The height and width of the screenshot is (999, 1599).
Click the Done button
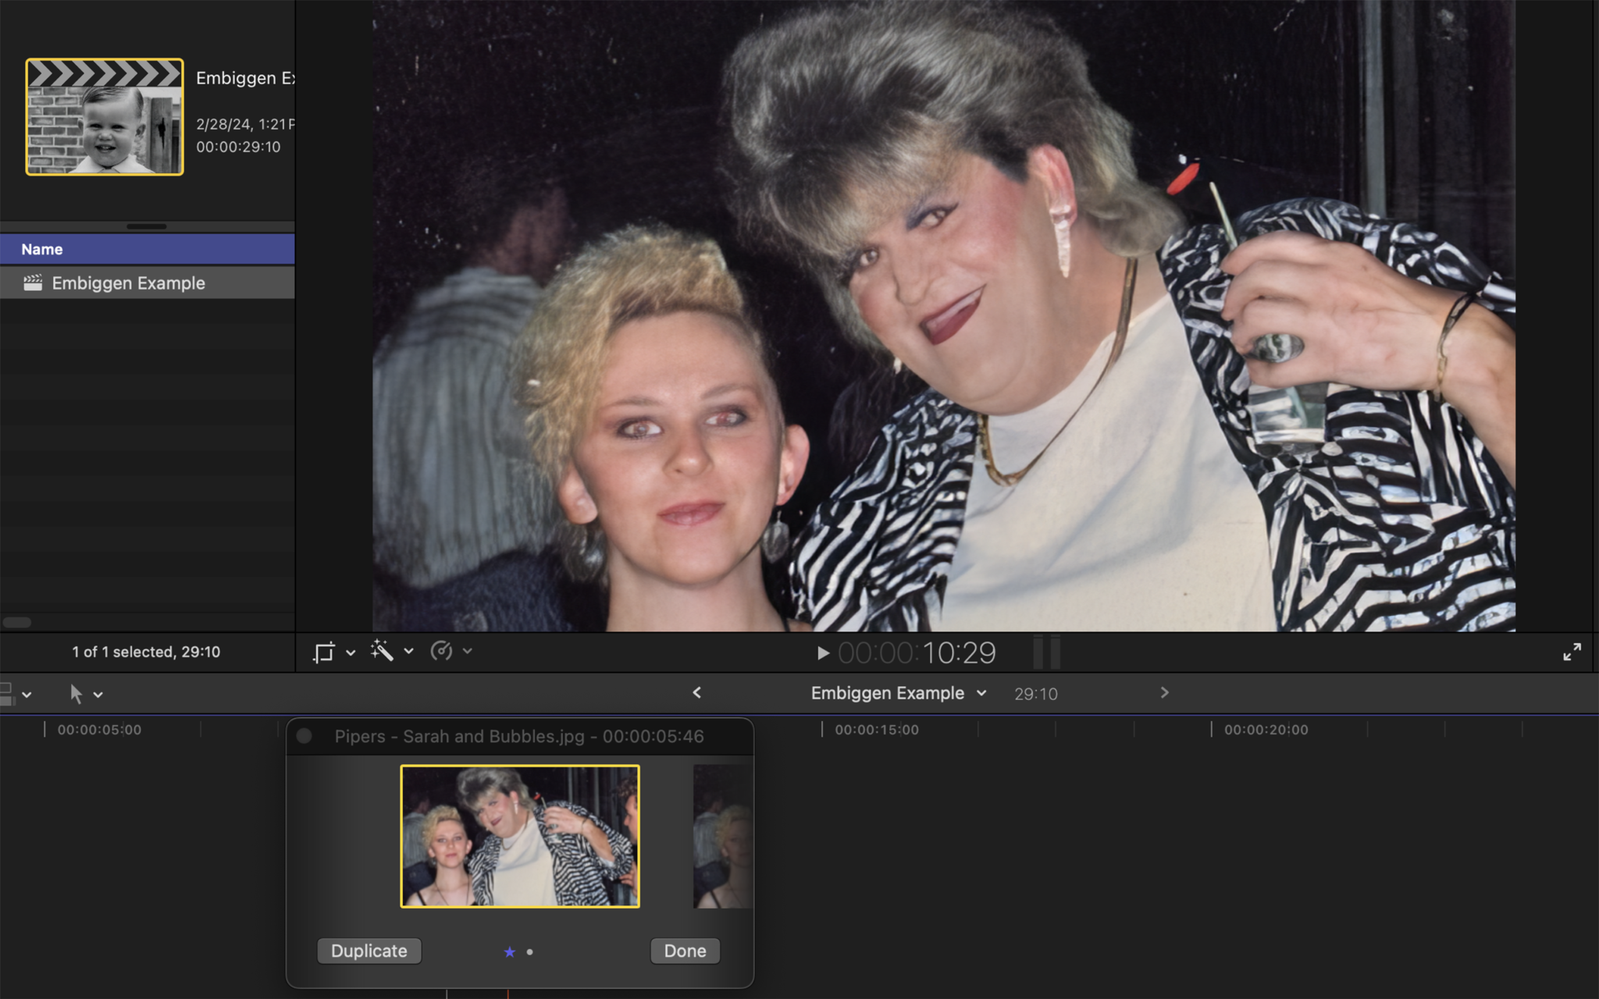[685, 951]
